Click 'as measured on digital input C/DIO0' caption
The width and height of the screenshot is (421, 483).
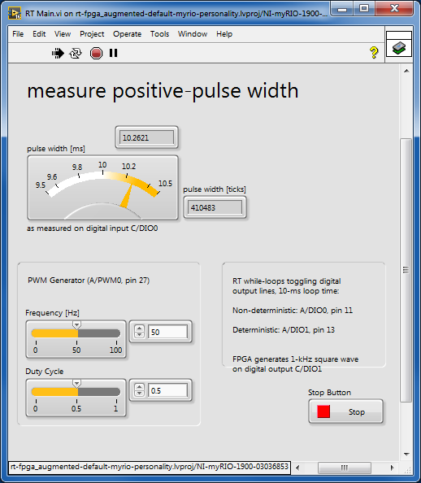[x=92, y=228]
